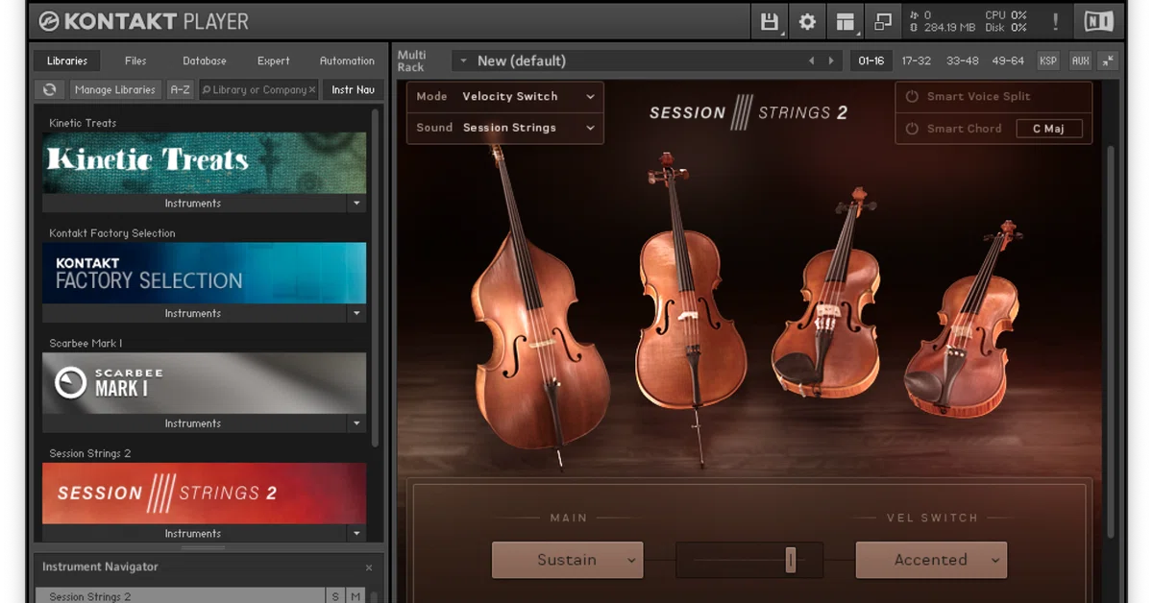Mute Session Strings 2 in navigator
Screen dimensions: 1153x603
click(x=356, y=596)
